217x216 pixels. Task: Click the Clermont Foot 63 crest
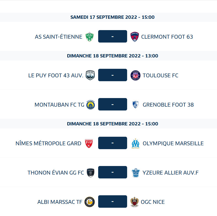[135, 37]
